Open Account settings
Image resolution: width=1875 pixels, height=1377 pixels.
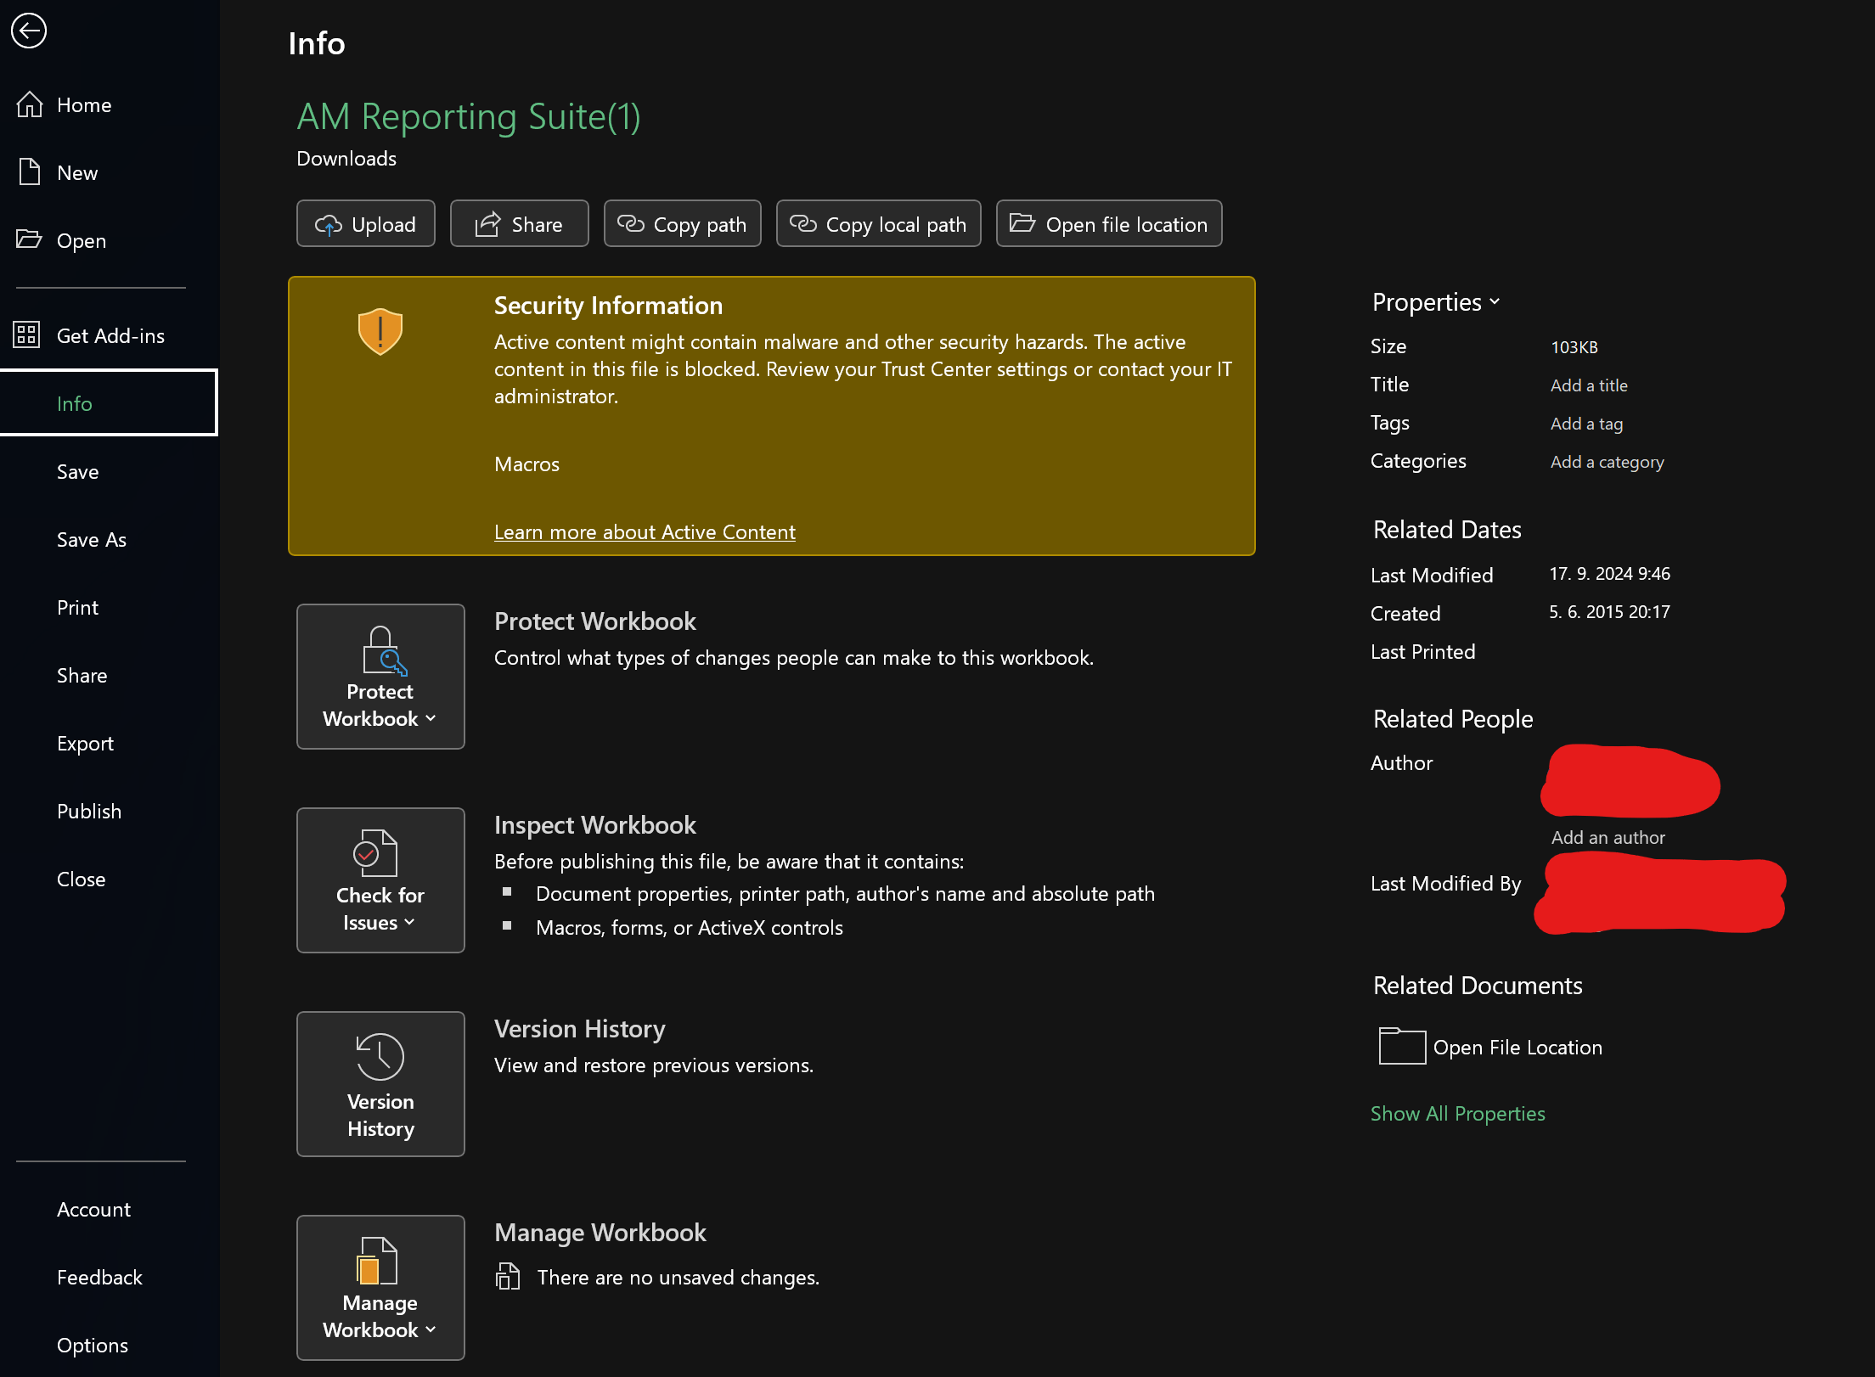coord(109,1210)
